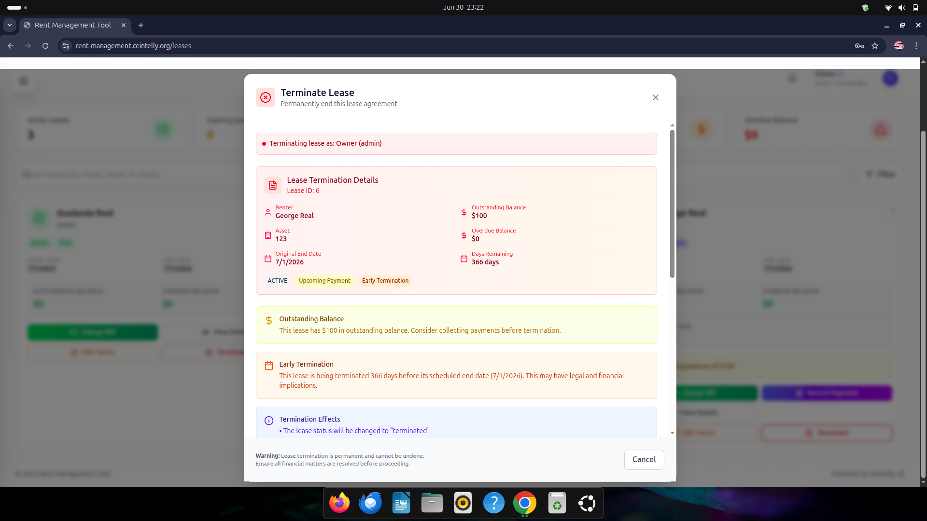Click the Early Termination tag

pyautogui.click(x=385, y=281)
